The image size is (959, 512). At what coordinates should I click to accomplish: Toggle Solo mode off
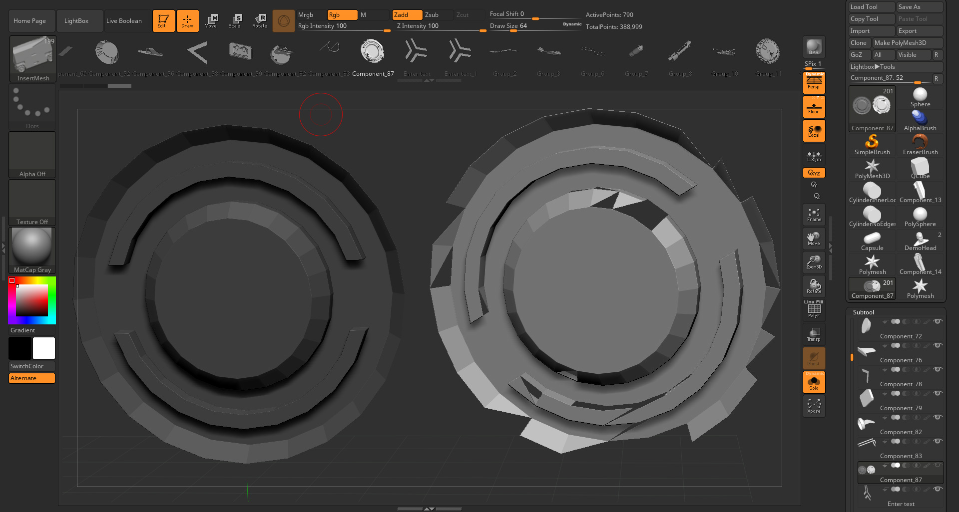click(814, 382)
